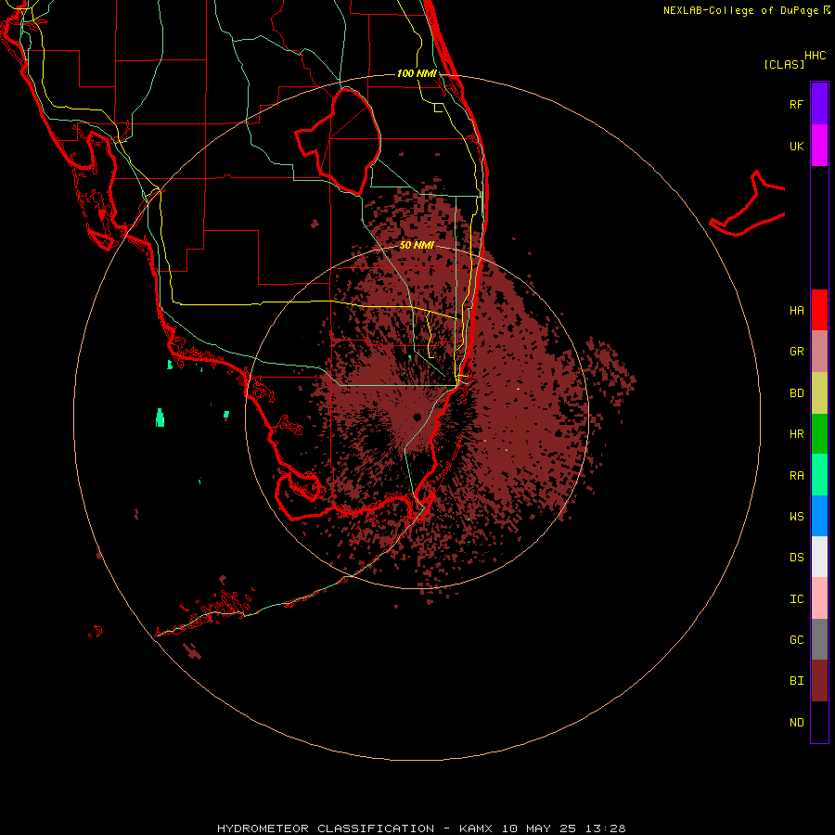Click the 'UK' legend label
The height and width of the screenshot is (835, 835).
796,146
